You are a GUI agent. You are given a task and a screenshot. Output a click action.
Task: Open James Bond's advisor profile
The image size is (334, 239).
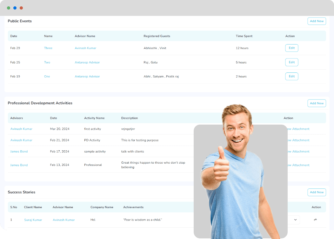[x=19, y=151]
